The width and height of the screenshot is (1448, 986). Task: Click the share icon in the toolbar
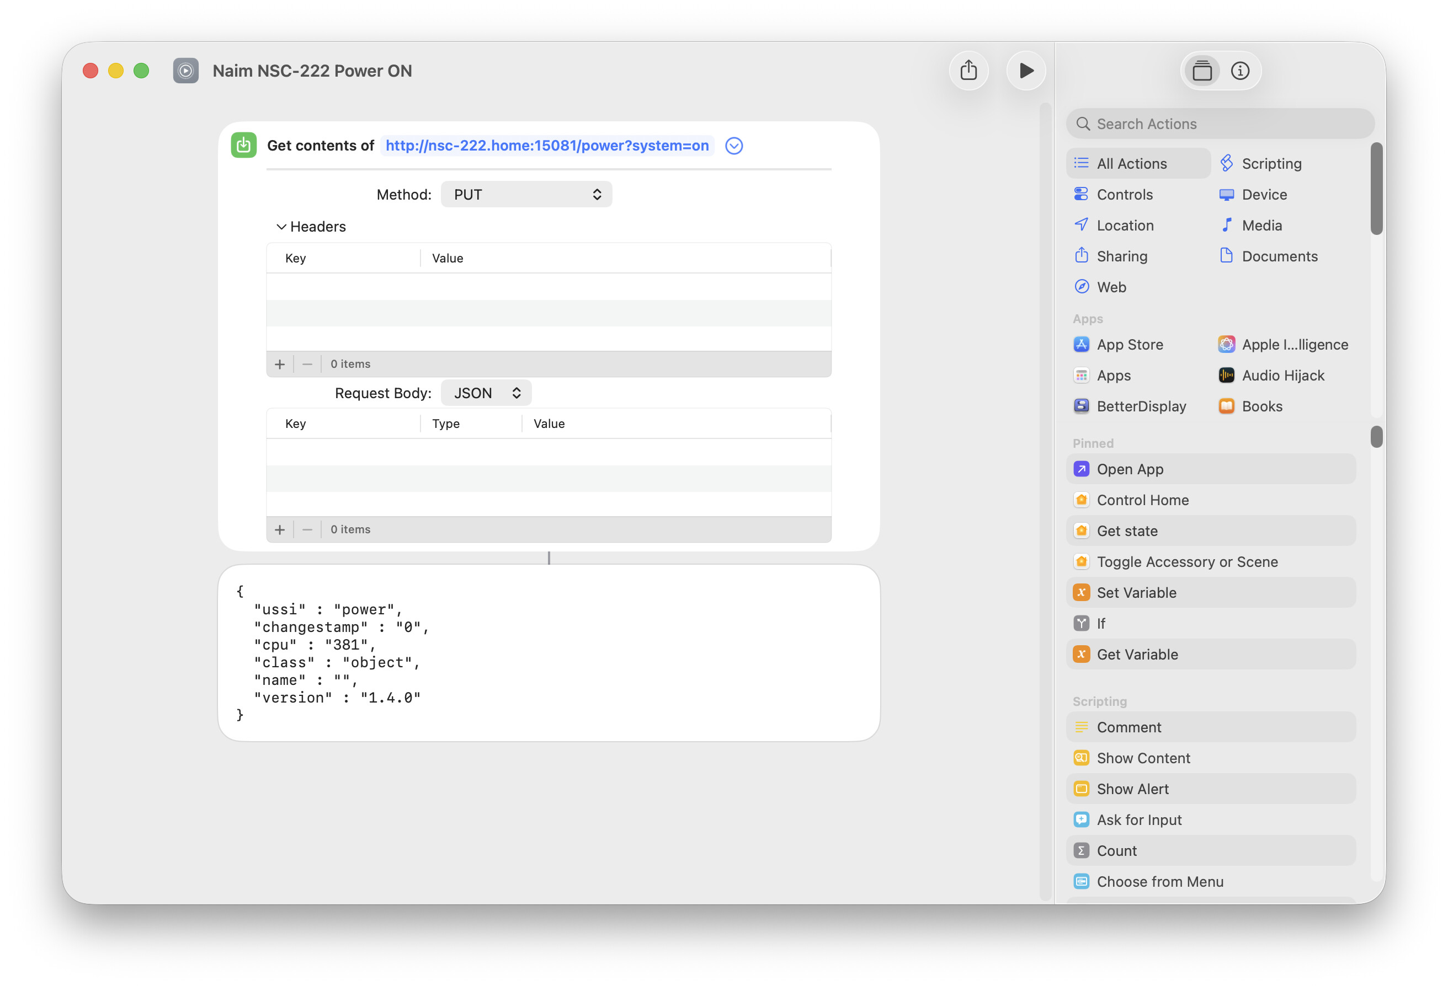[968, 71]
